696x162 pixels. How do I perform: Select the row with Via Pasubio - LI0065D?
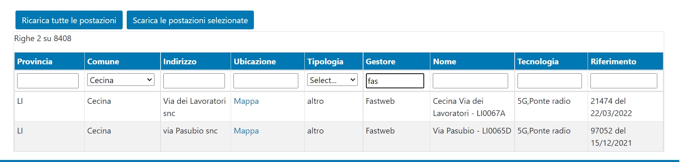tap(339, 136)
